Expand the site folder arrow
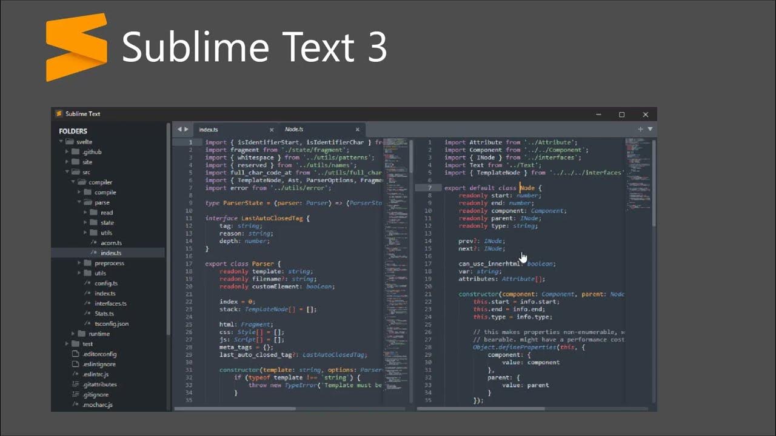 pos(67,162)
